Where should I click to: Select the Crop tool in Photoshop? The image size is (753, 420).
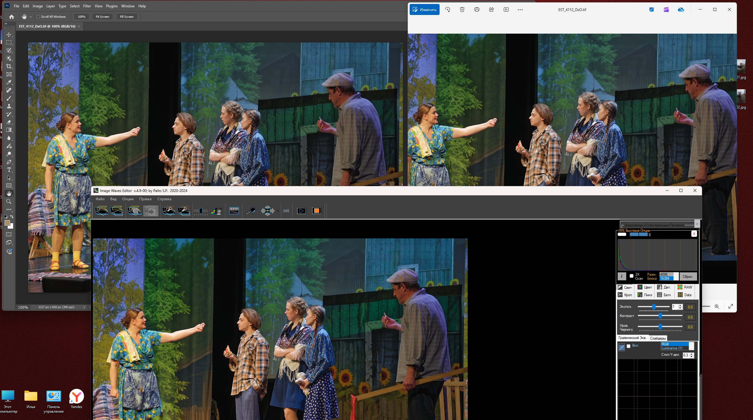pyautogui.click(x=9, y=66)
